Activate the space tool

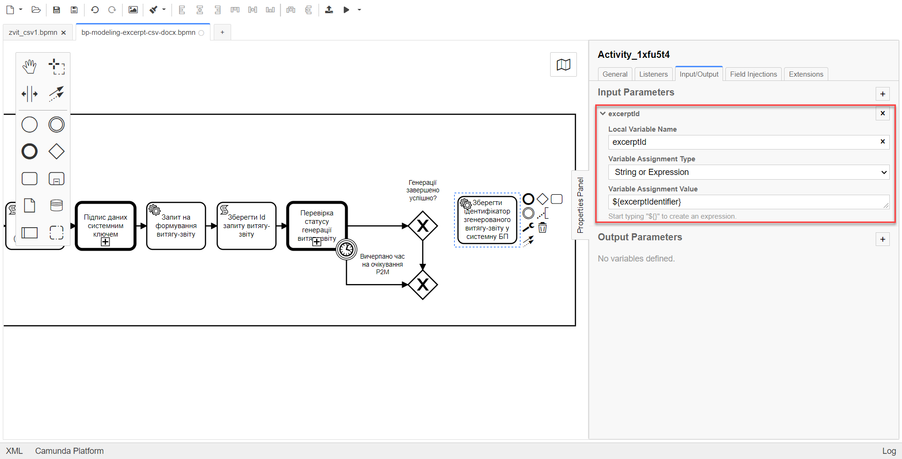click(29, 94)
